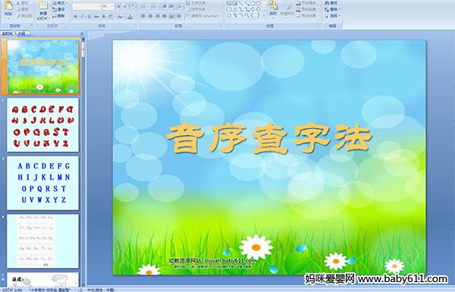Select the blue alphabet letters slide thumbnail

[42, 183]
